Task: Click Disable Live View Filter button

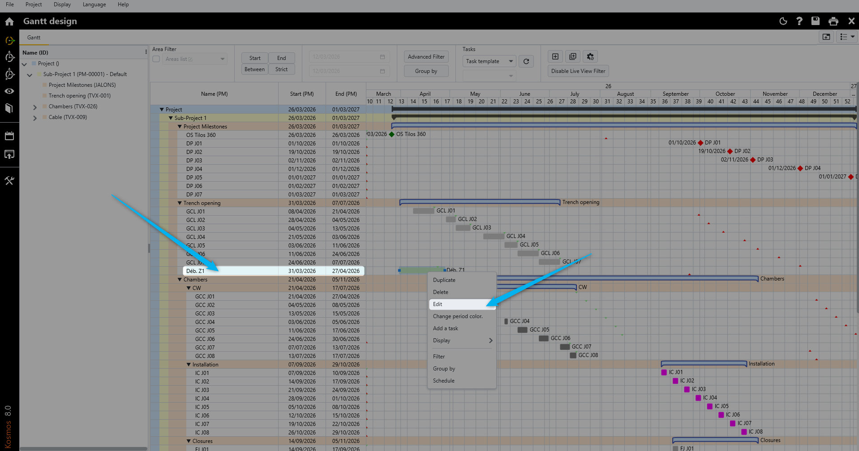Action: click(x=578, y=71)
